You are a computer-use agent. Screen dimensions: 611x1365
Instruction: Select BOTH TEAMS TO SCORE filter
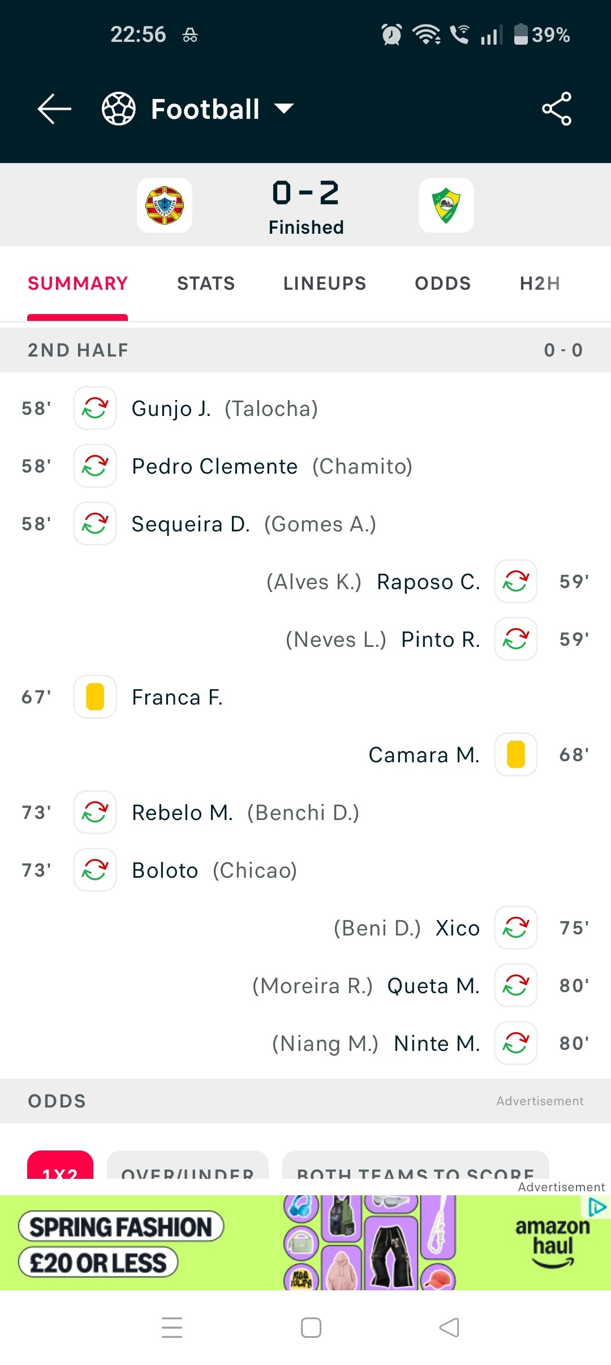point(416,1166)
